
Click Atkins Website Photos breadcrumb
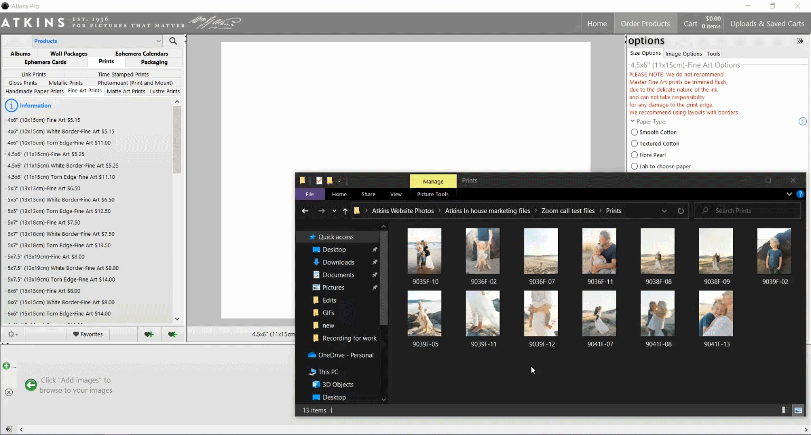coord(403,211)
